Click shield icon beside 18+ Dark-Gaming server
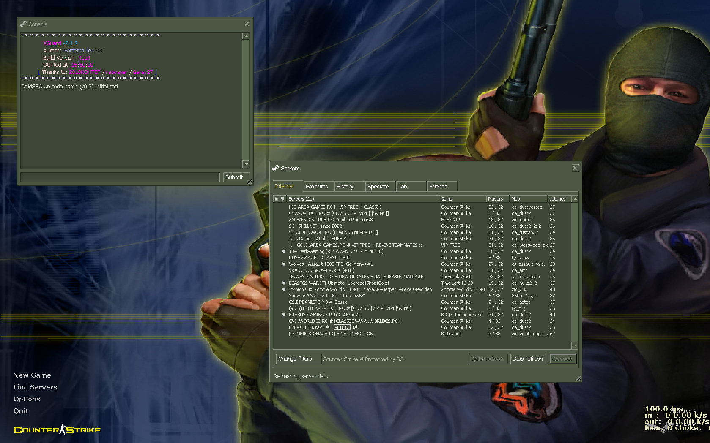This screenshot has width=710, height=443. [284, 251]
